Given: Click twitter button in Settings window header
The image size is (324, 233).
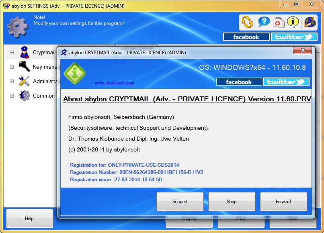Looking at the screenshot, I should pyautogui.click(x=294, y=37).
